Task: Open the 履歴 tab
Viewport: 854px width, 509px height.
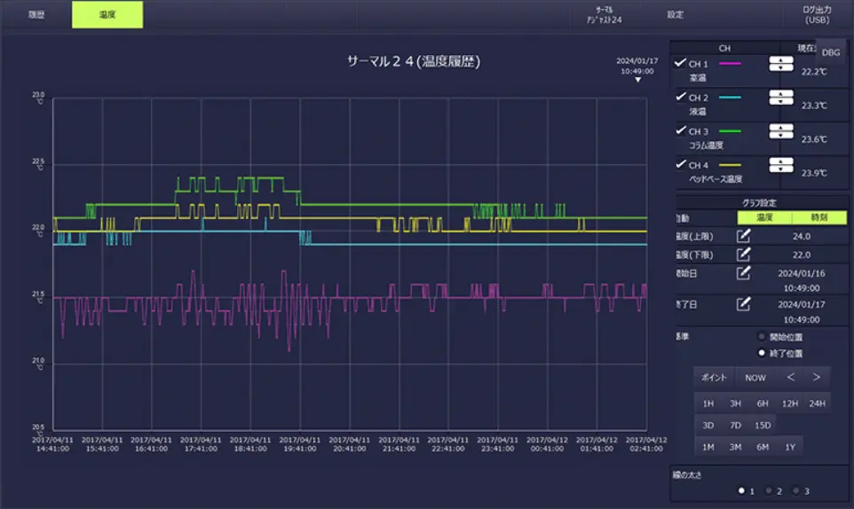Action: 36,15
